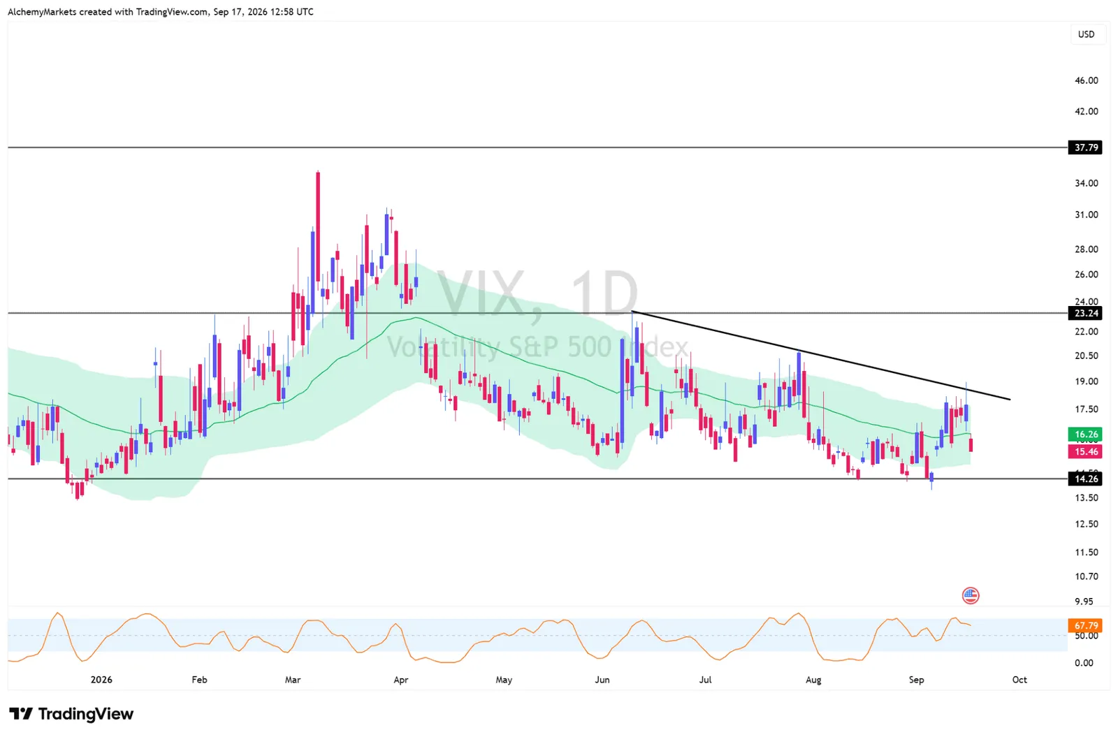
Task: Click the 10.70 price axis label
Action: (1086, 576)
